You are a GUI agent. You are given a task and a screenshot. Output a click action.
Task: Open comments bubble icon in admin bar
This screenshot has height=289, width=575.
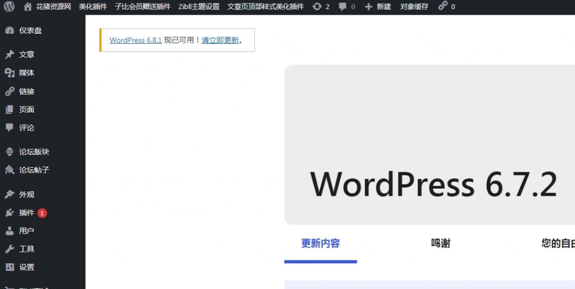click(x=343, y=7)
